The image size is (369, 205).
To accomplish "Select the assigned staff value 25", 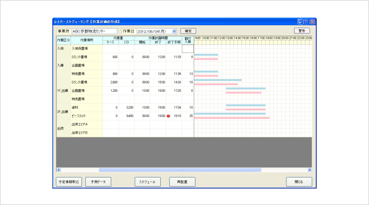I will 188,116.
